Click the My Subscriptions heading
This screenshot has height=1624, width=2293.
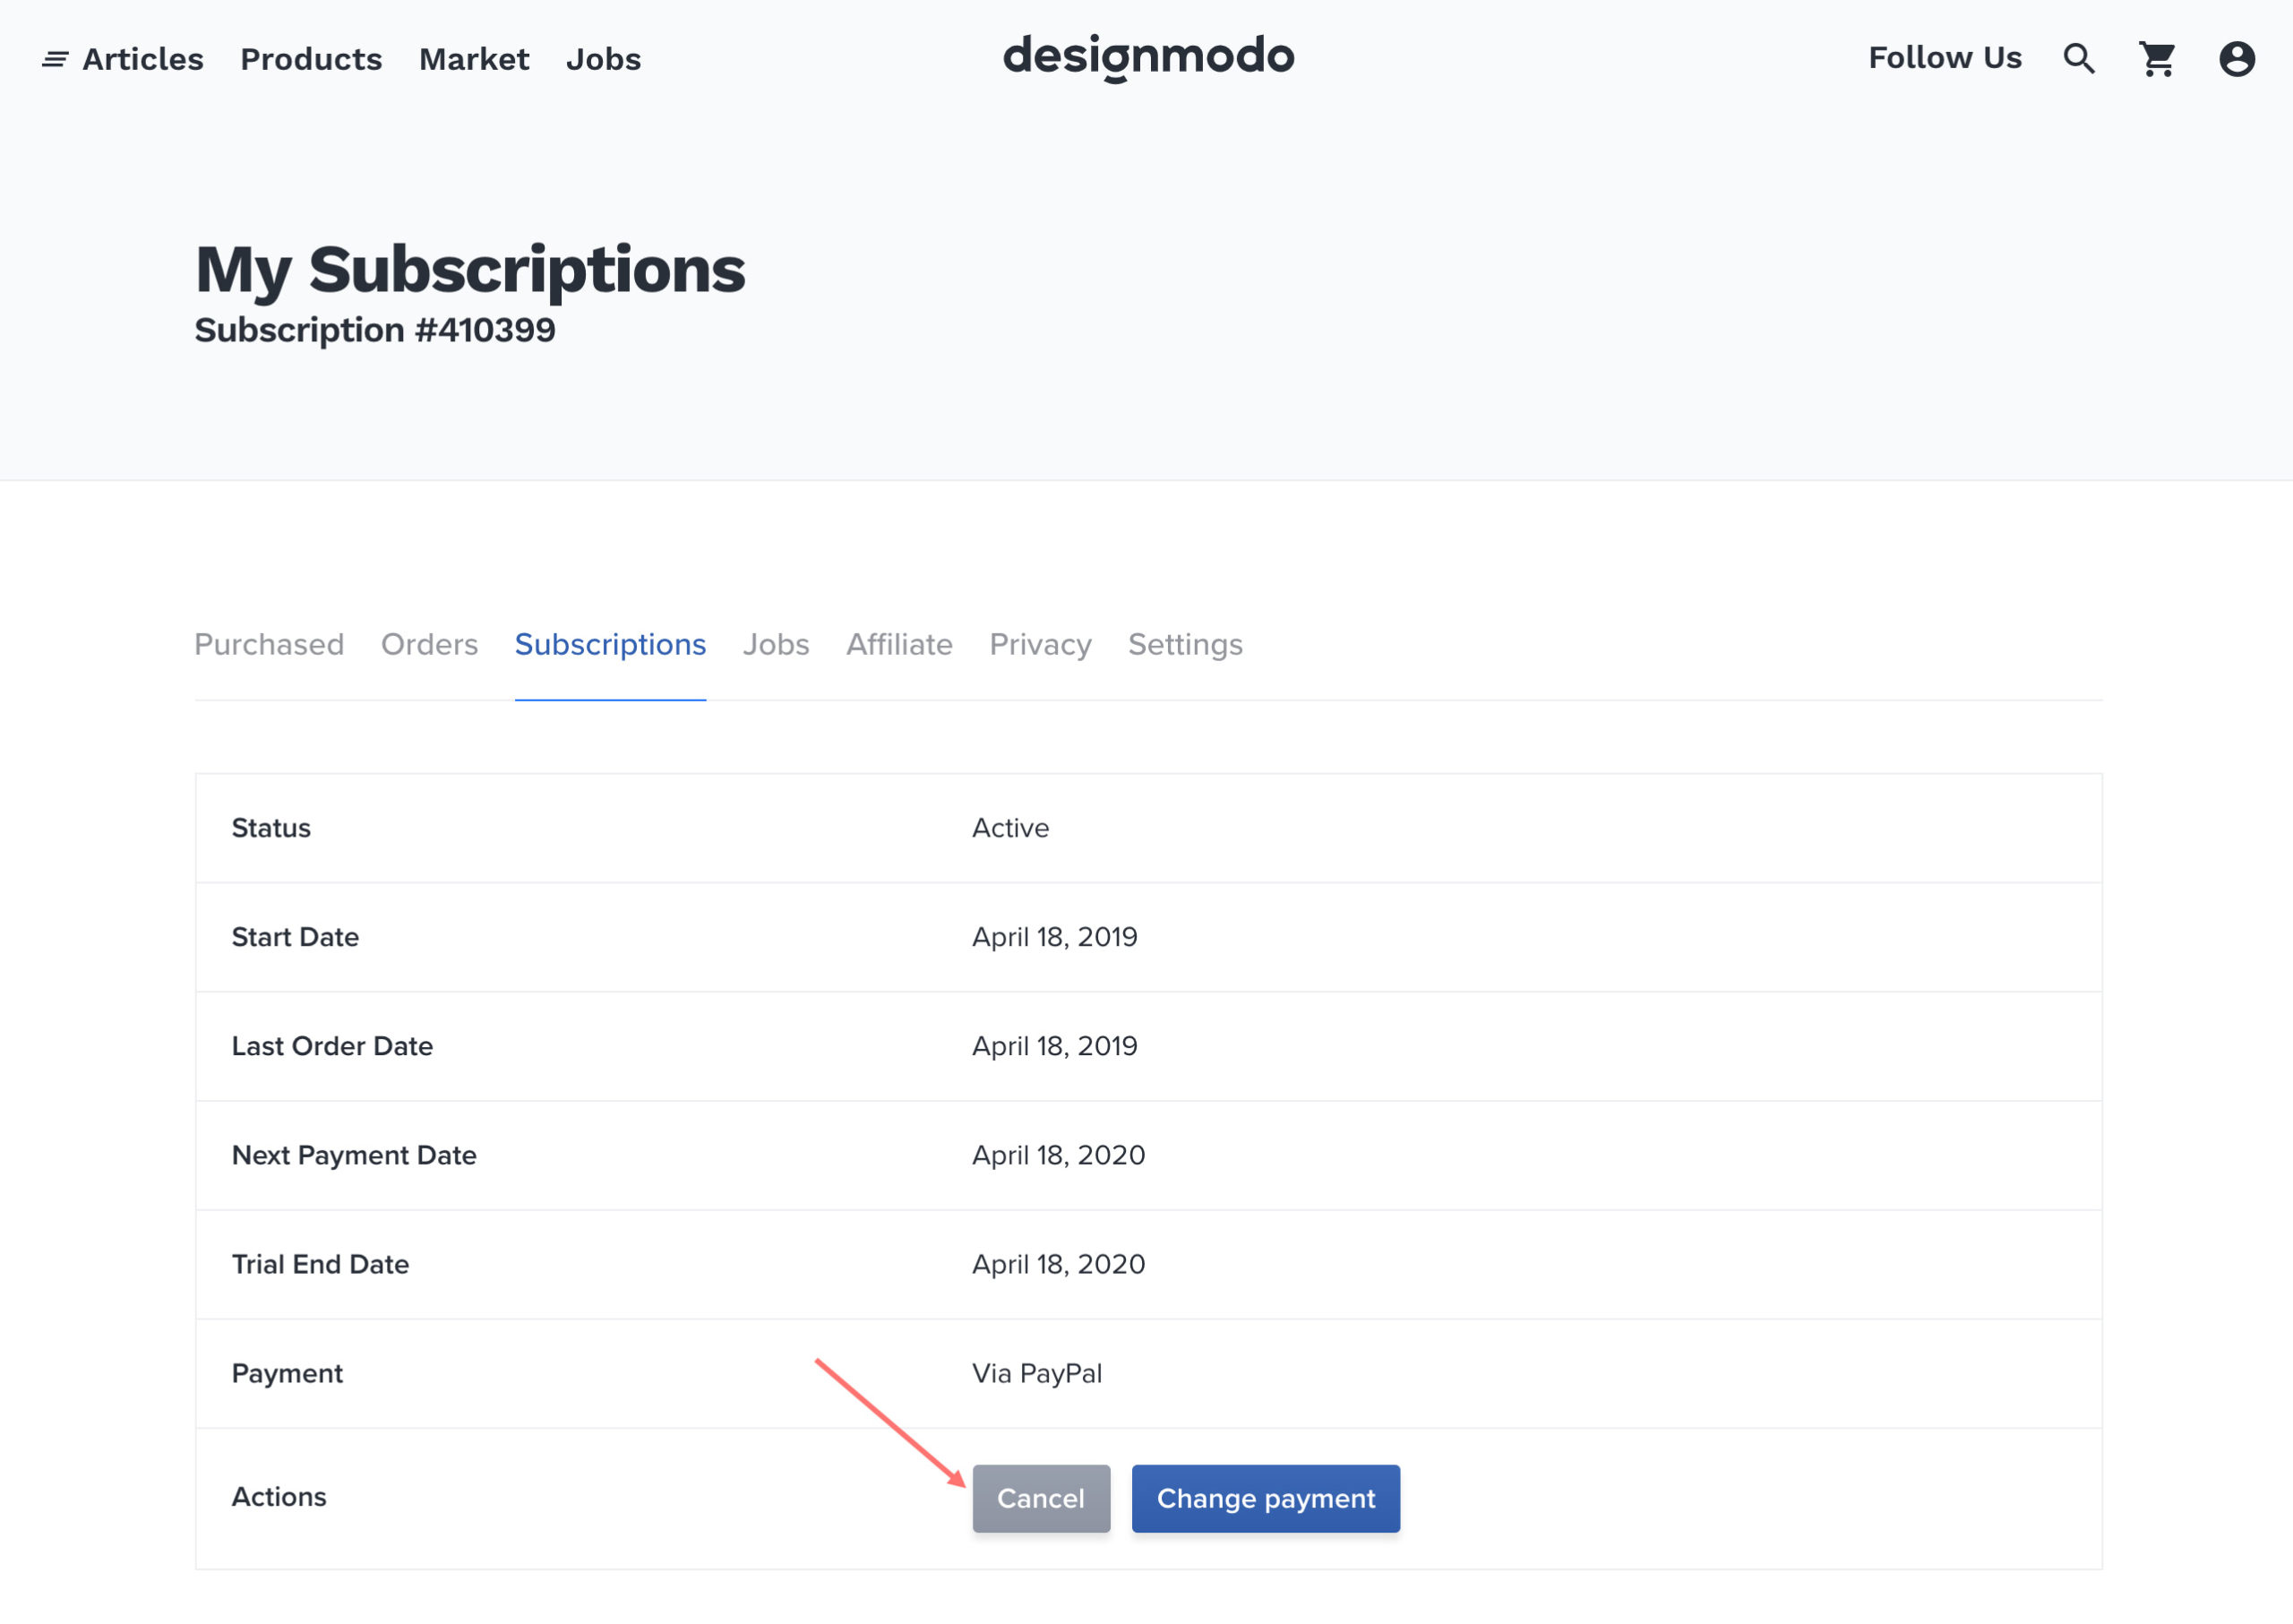coord(470,270)
